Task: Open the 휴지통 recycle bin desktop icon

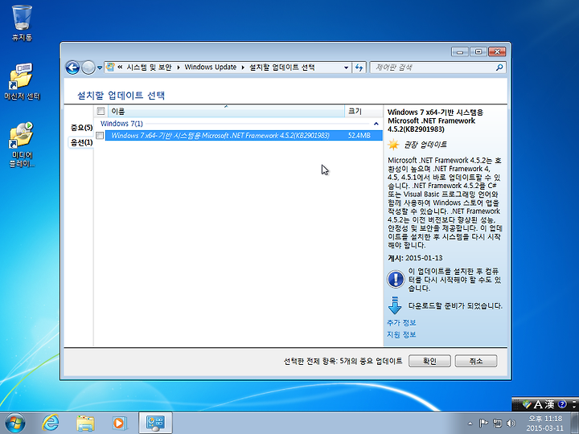Action: point(22,23)
